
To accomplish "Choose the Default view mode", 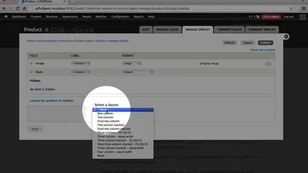I will (230, 43).
